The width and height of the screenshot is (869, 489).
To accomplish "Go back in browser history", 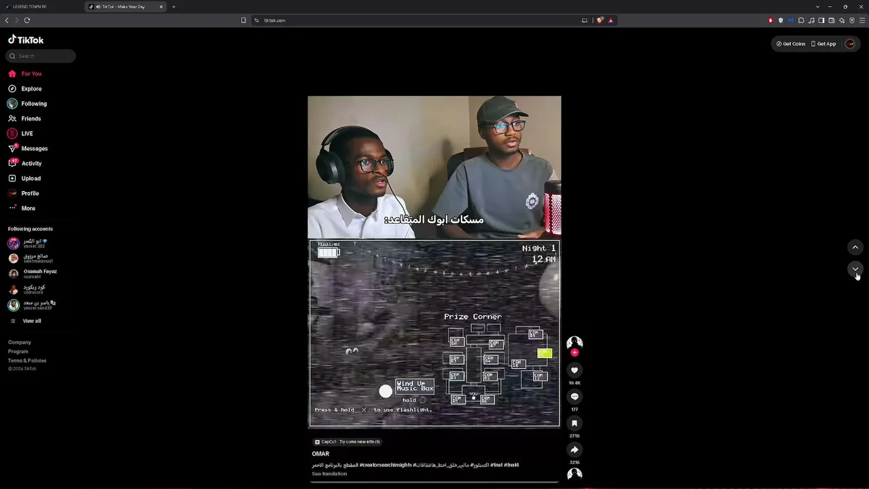I will tap(7, 20).
